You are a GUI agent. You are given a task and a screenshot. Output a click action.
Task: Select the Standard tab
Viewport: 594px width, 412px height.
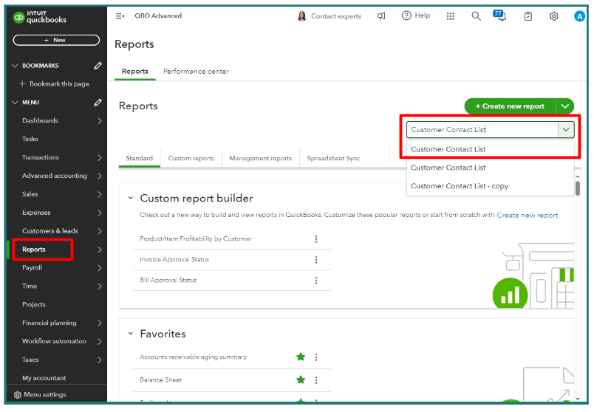[x=140, y=158]
